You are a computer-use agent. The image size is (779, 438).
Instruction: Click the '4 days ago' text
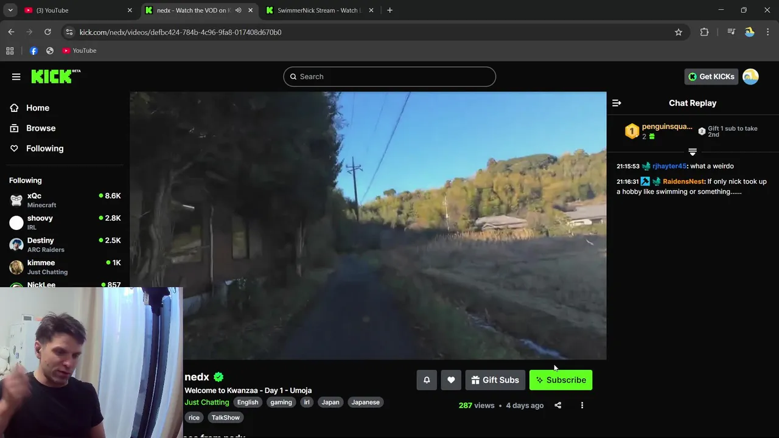point(525,405)
